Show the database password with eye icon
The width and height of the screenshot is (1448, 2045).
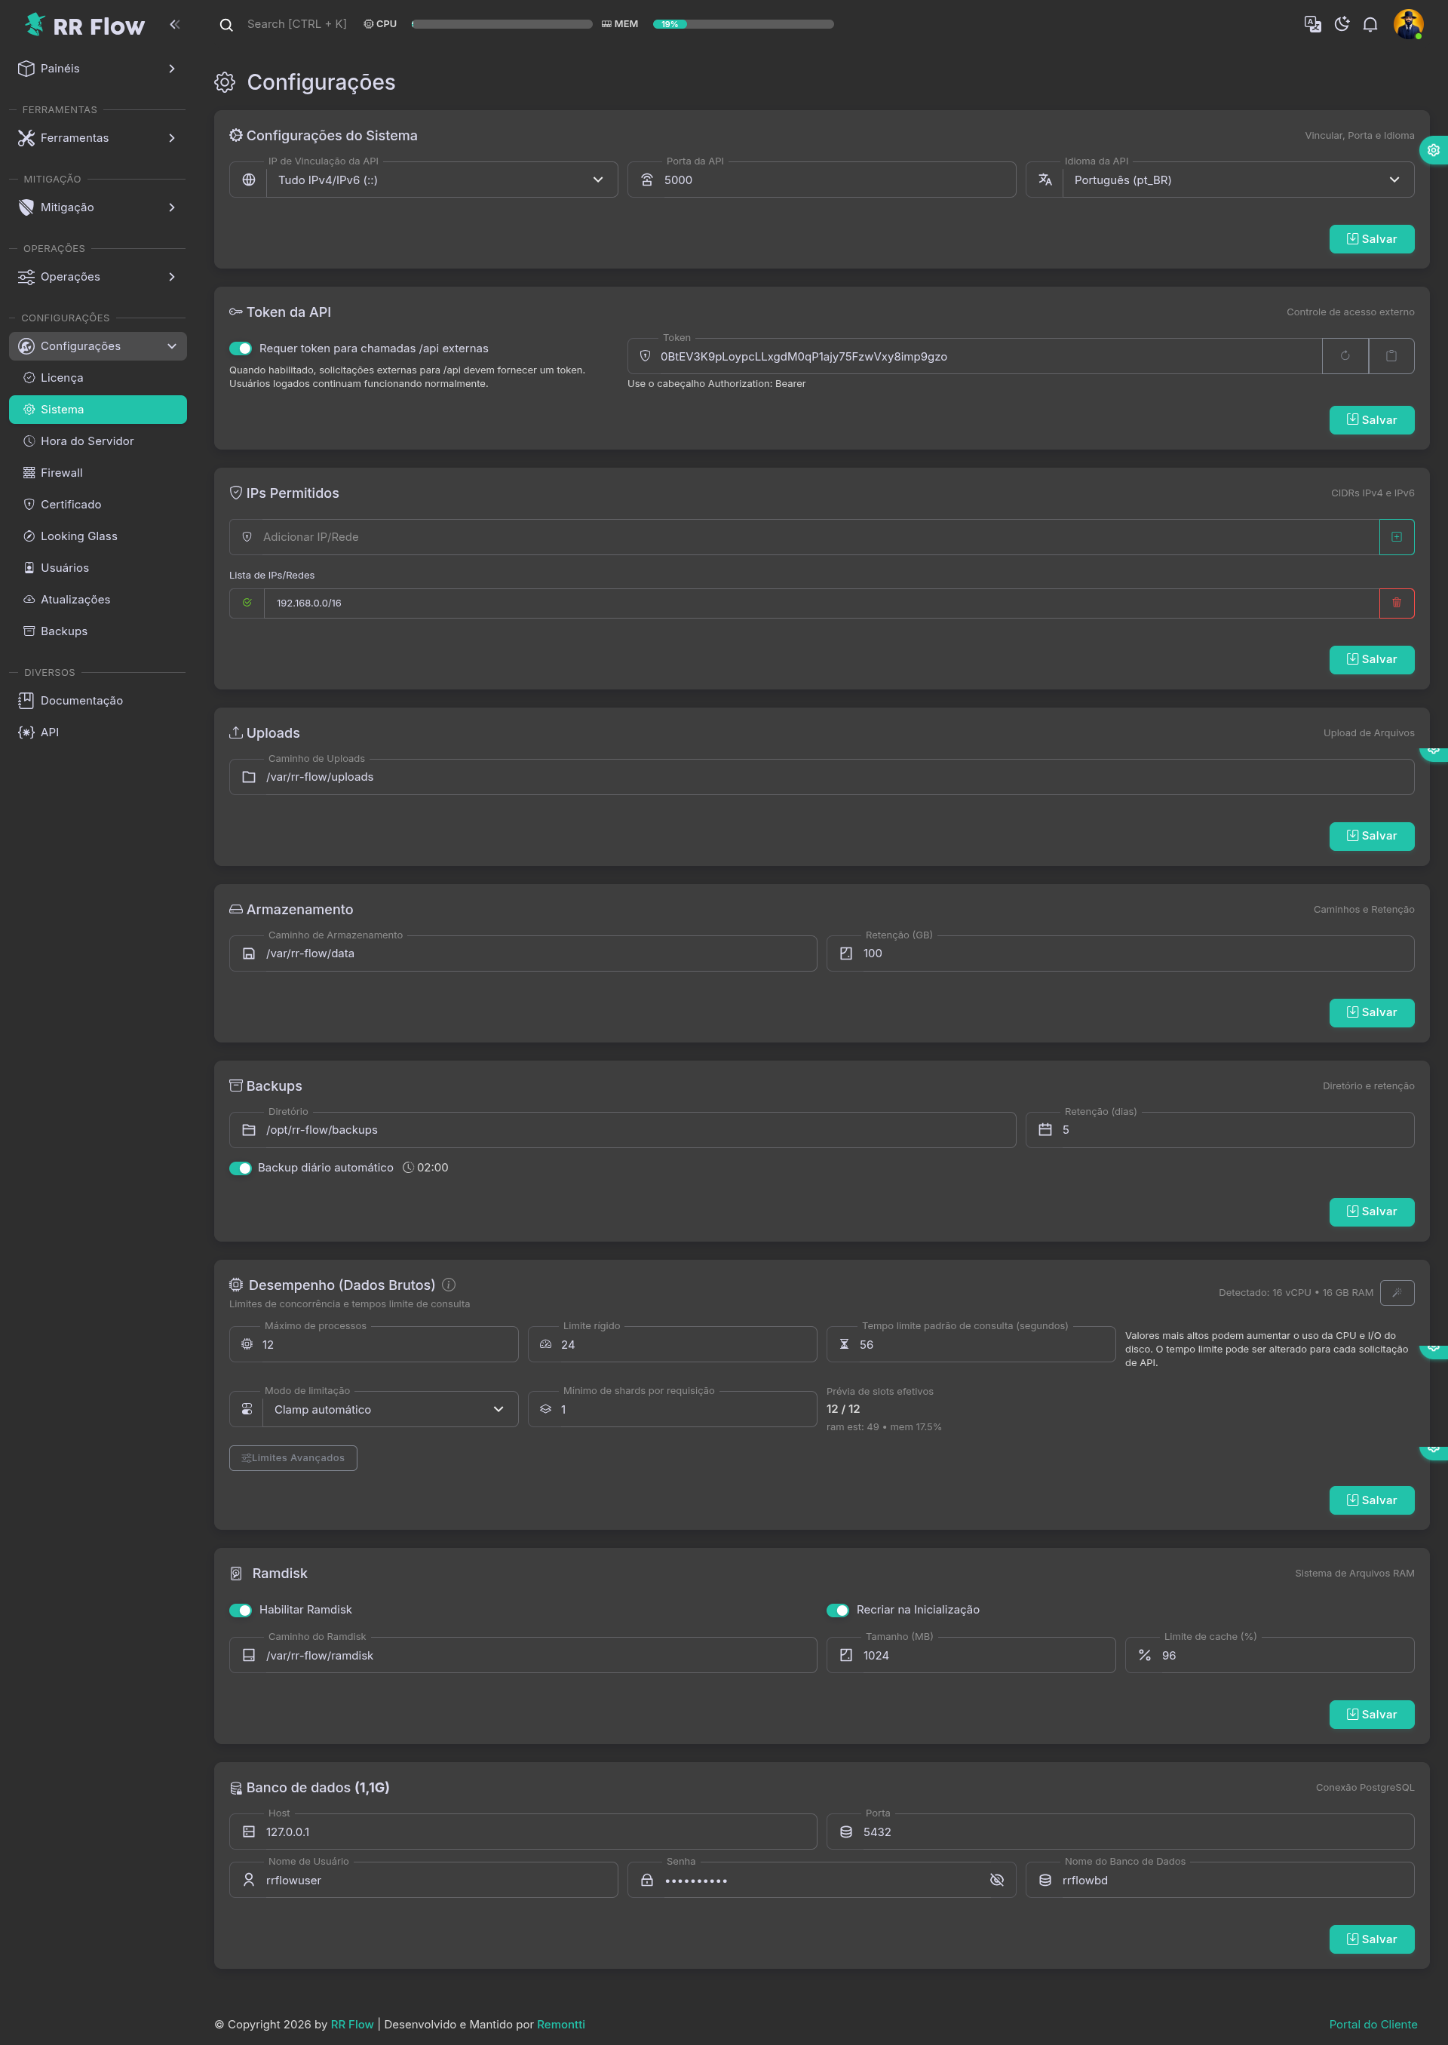[x=997, y=1880]
